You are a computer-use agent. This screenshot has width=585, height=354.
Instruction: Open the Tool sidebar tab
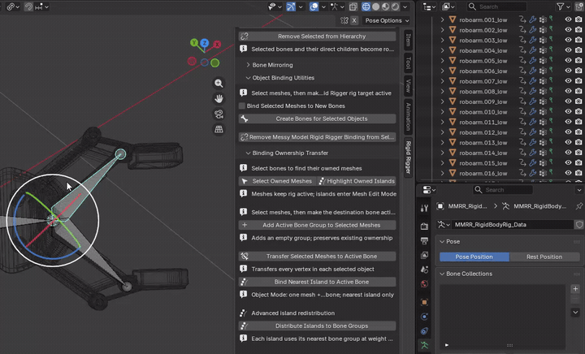pos(408,63)
